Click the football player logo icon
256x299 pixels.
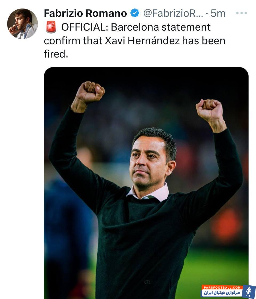pos(249,292)
